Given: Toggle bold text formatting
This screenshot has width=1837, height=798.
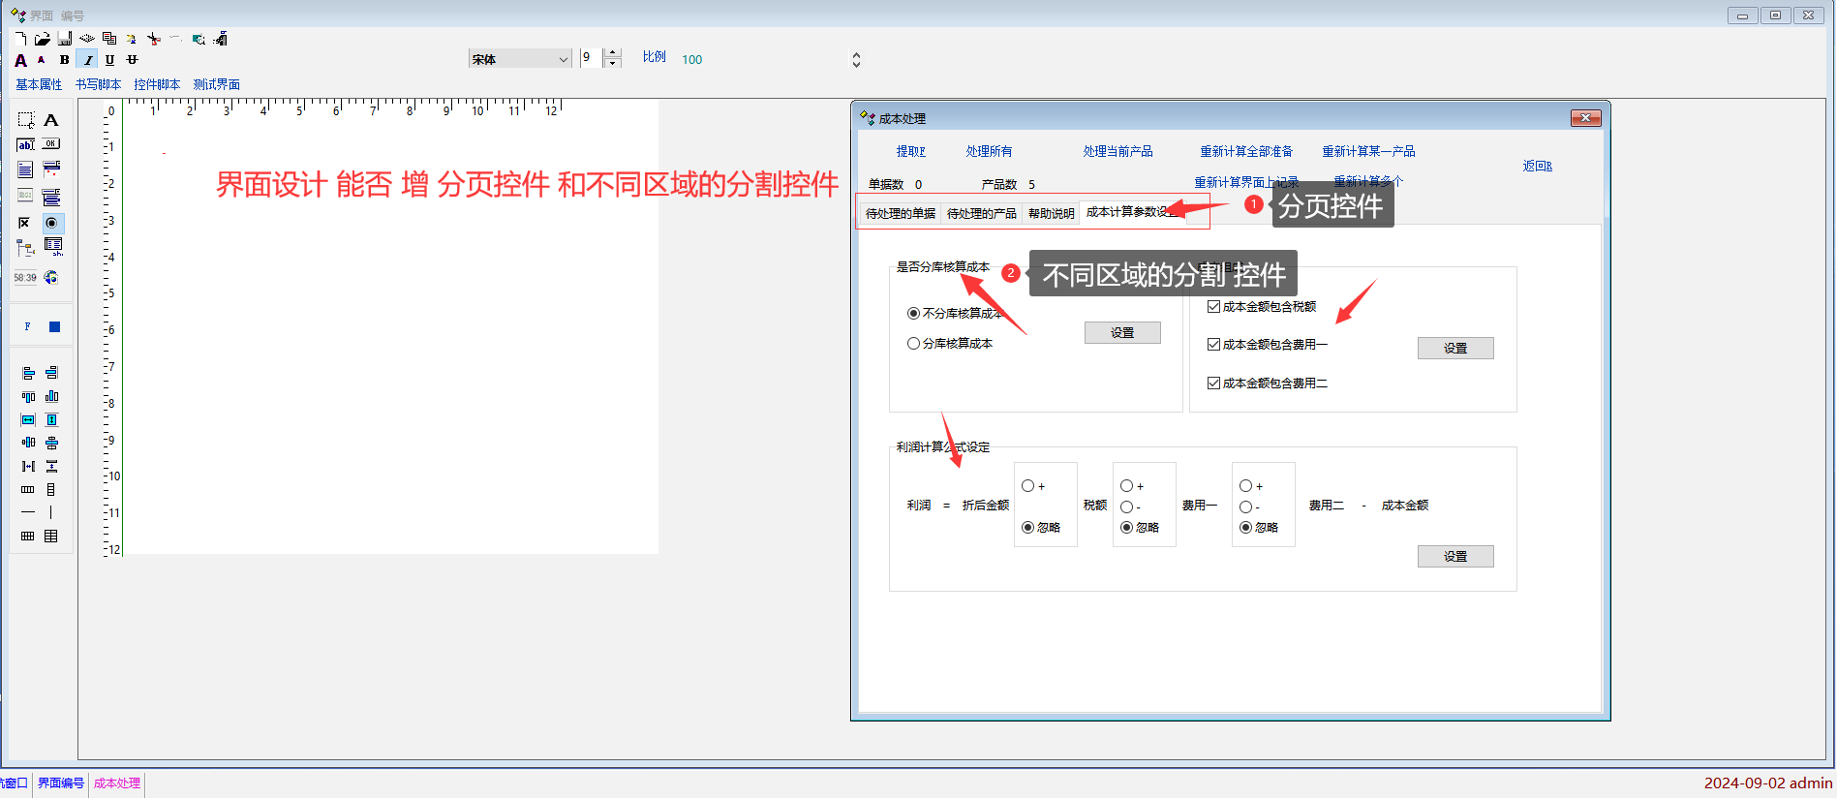Looking at the screenshot, I should point(64,60).
